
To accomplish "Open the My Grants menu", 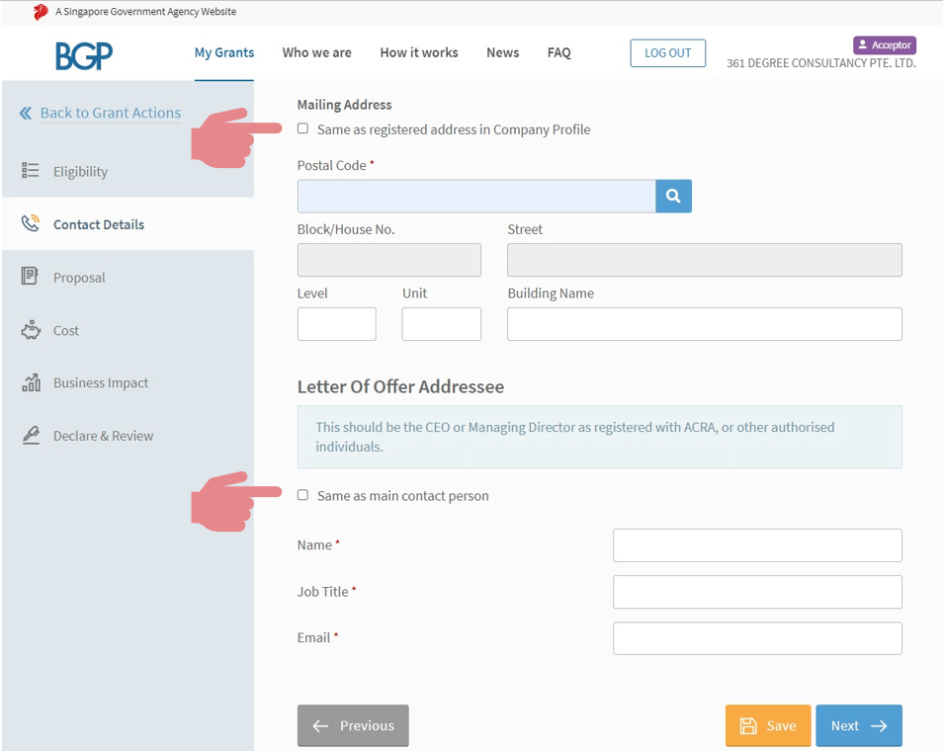I will [223, 52].
